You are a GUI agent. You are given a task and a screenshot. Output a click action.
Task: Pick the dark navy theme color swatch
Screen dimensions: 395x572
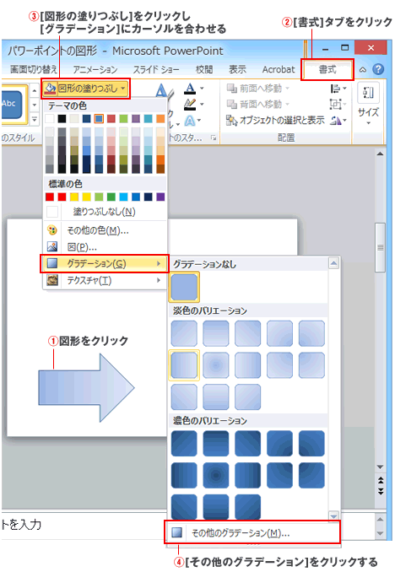[x=87, y=119]
